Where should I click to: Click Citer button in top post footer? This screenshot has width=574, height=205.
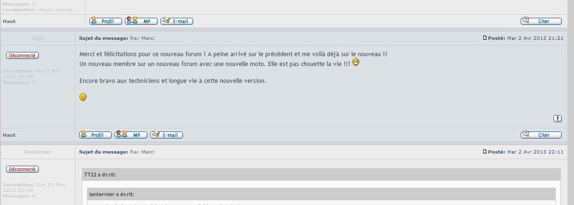541,21
